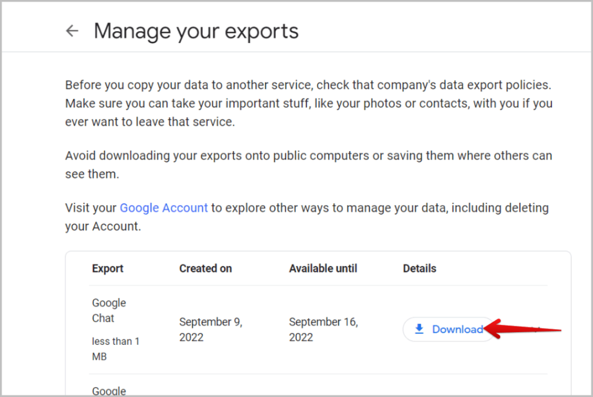Click the September 16, 2022 expiry date

tap(323, 329)
